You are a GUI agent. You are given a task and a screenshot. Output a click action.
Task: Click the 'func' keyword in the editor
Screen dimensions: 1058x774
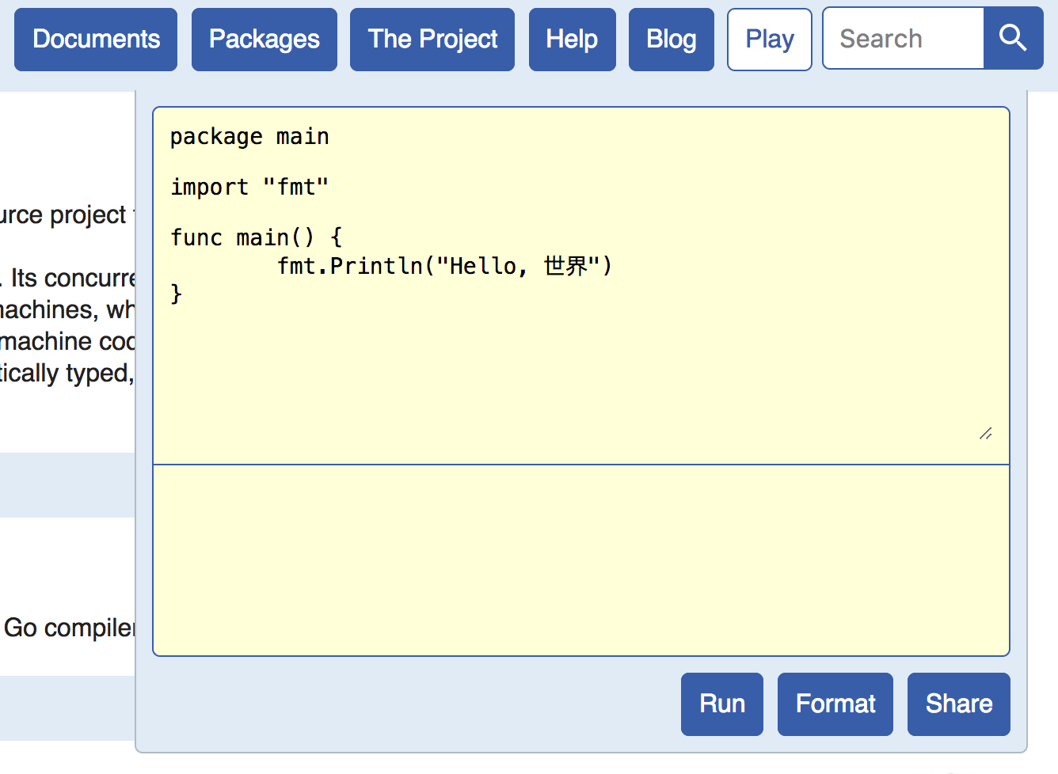196,237
